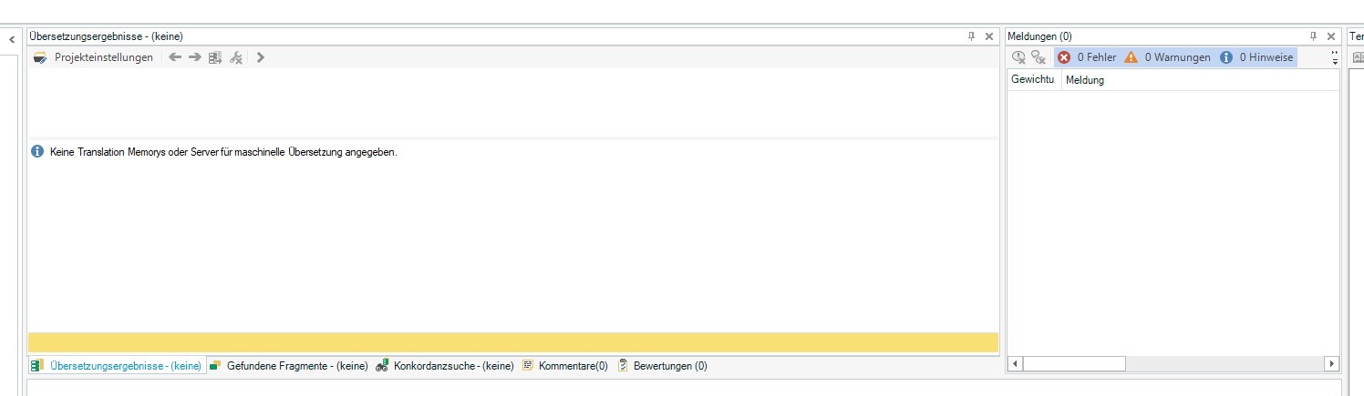Screen dimensions: 1364x396
Task: Click the yellow status bar in the results panel
Action: pos(513,342)
